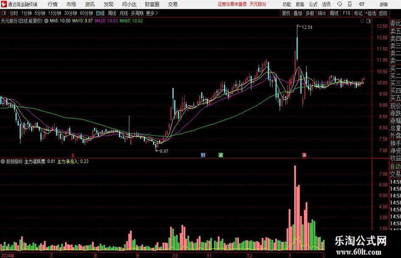Open the 版面 menu
This screenshot has width=401, height=258.
point(300,4)
